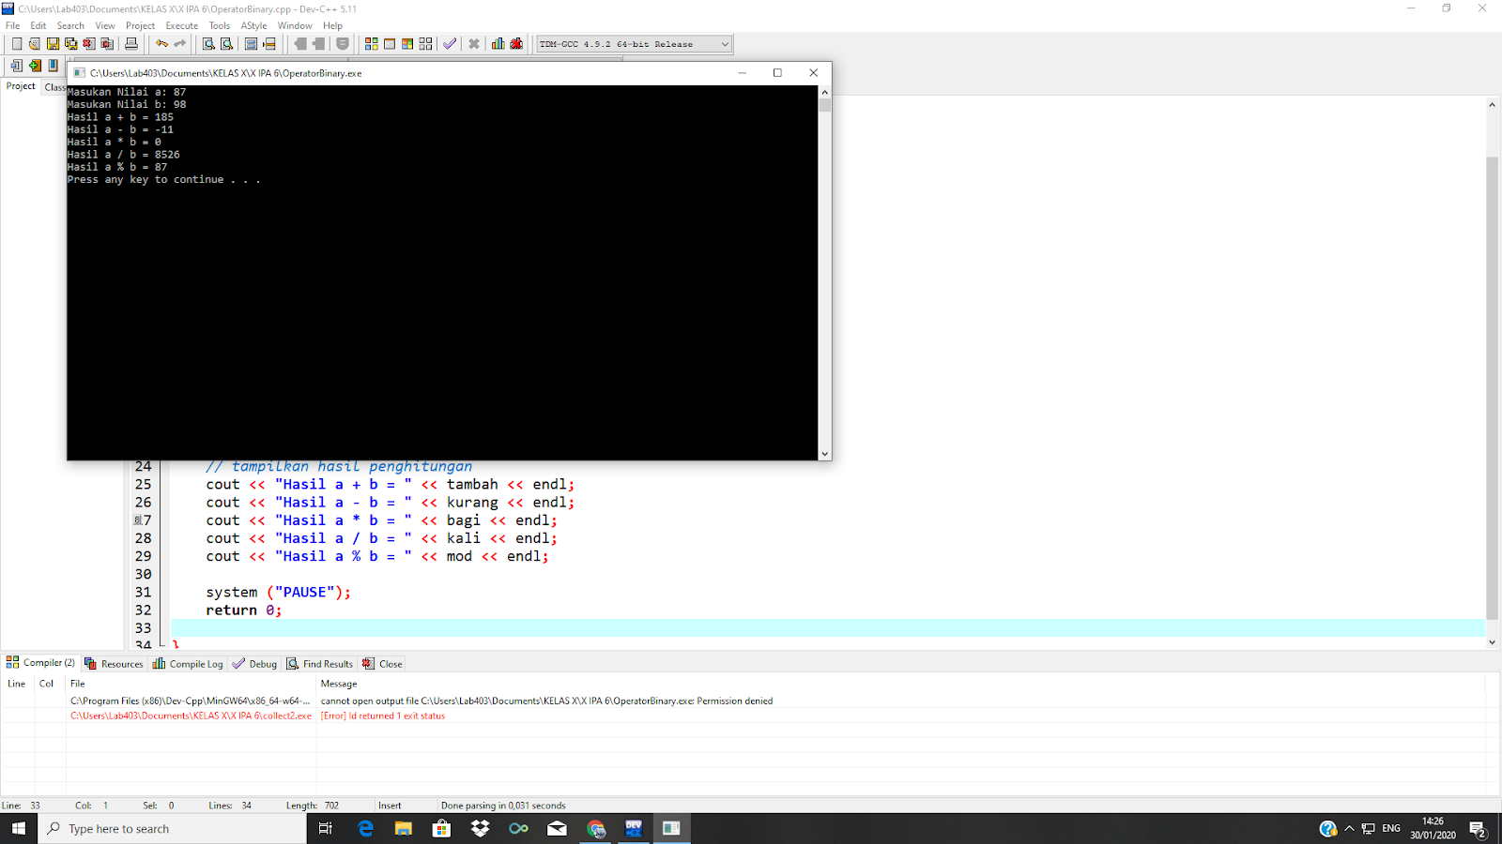The width and height of the screenshot is (1502, 844).
Task: Click the Open file toolbar icon
Action: pyautogui.click(x=35, y=44)
